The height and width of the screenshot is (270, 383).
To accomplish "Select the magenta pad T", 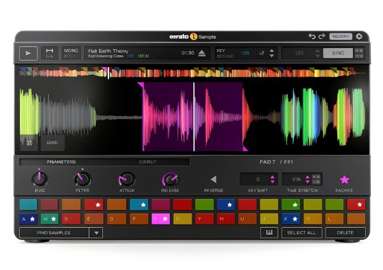I will click(160, 219).
